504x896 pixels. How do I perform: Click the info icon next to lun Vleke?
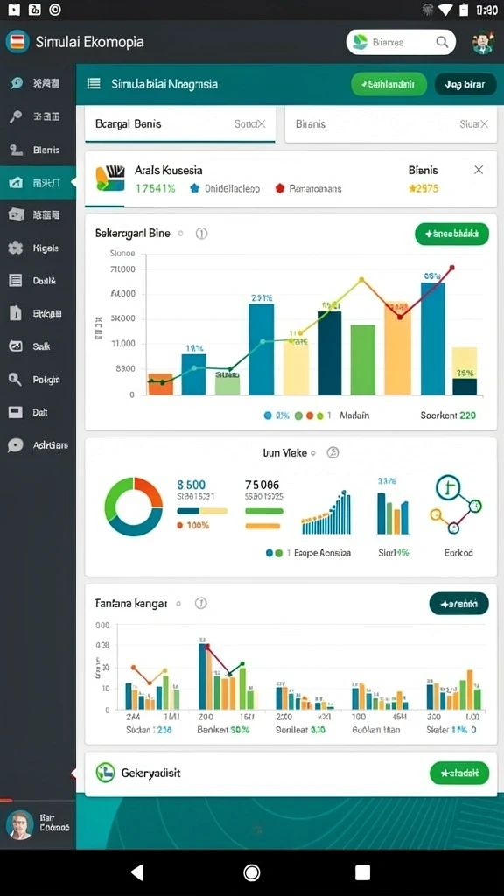click(x=333, y=452)
